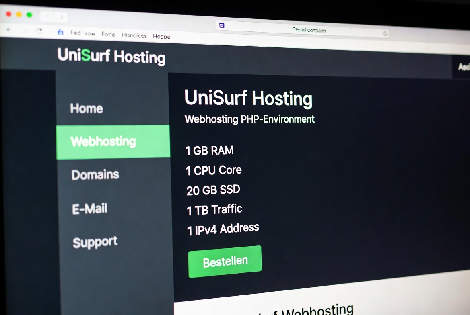Click the UniSurf Hosting site logo
This screenshot has width=470, height=315.
point(111,57)
